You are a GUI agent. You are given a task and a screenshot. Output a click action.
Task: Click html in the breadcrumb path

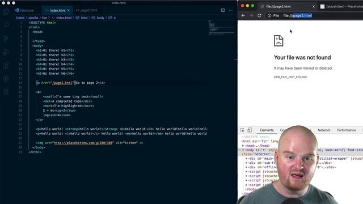82,18
